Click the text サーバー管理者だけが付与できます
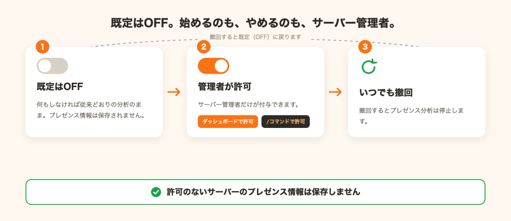 point(249,105)
